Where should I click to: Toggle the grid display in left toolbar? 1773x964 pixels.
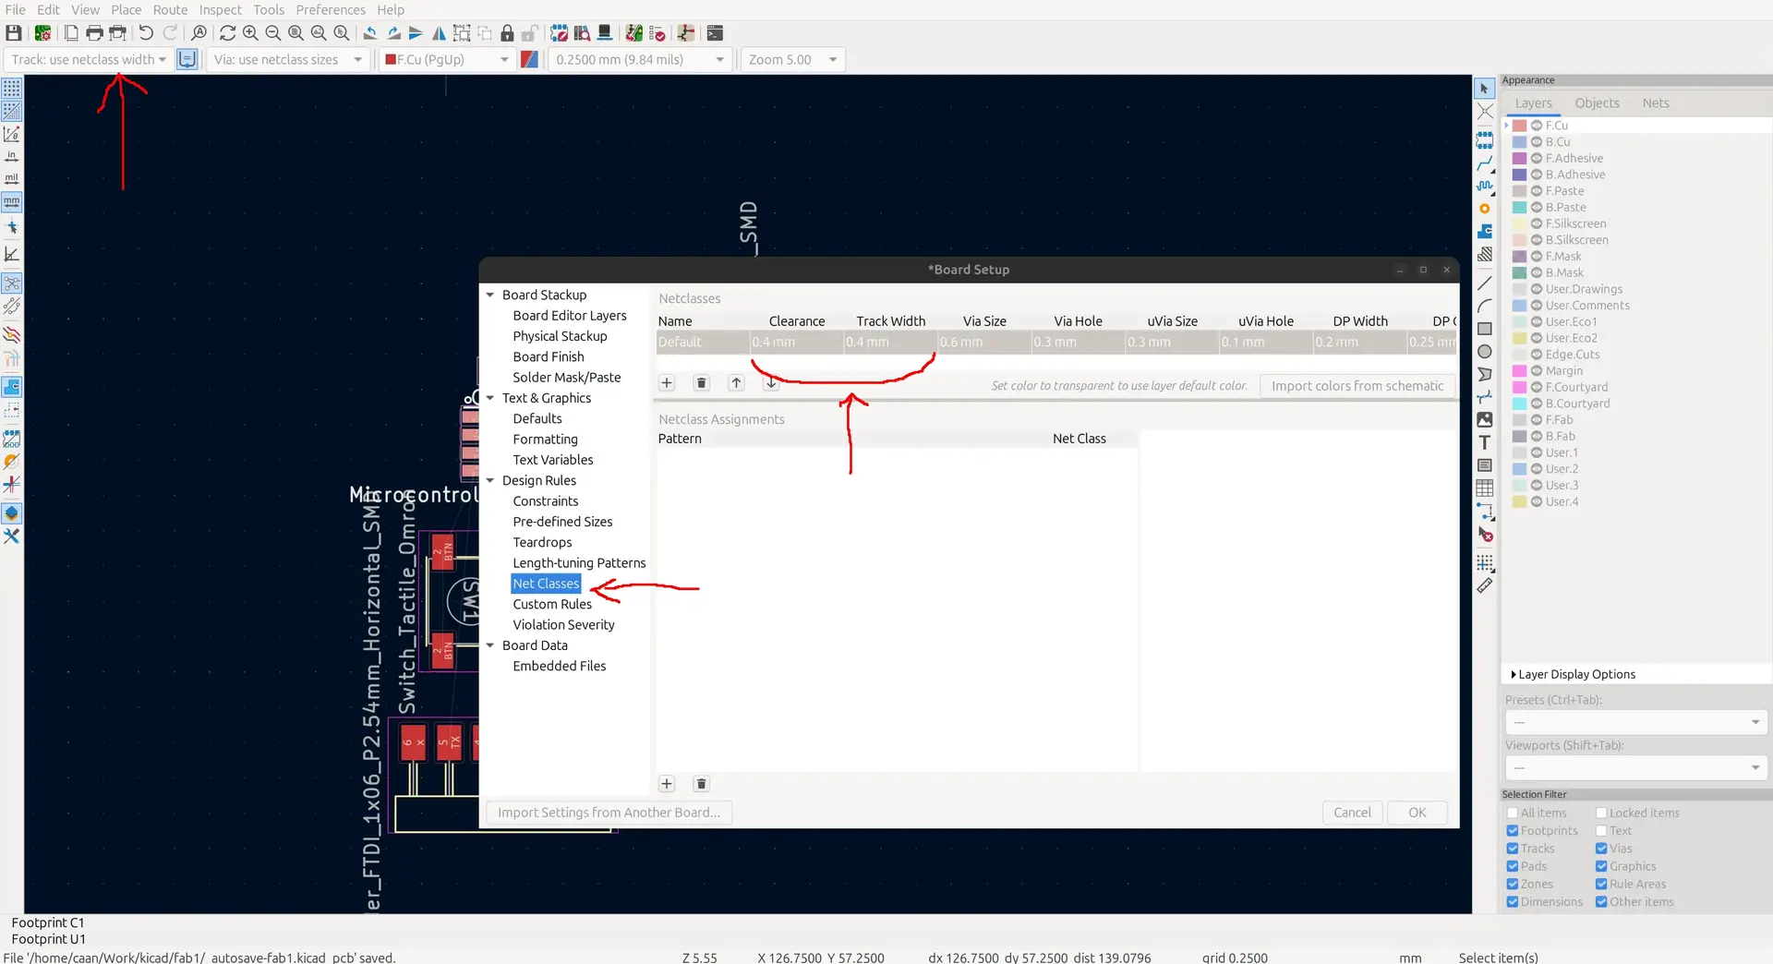click(x=11, y=89)
